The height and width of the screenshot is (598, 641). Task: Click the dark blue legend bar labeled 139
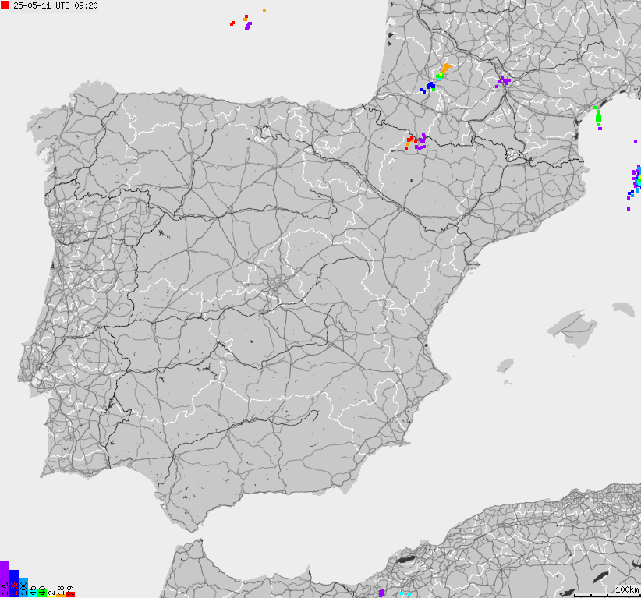point(14,583)
